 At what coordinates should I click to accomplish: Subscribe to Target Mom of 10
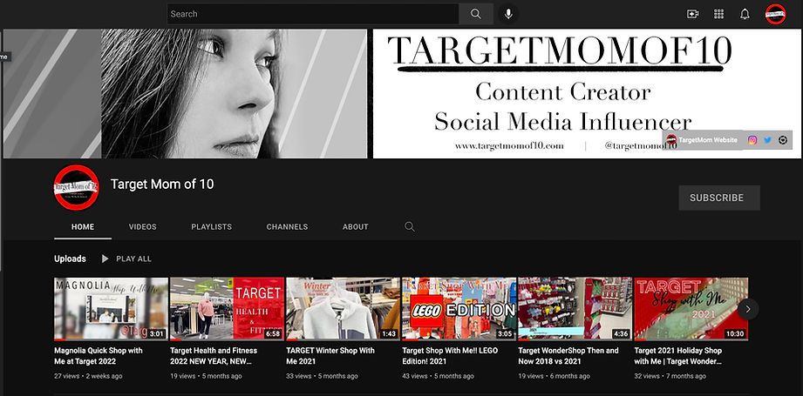[719, 198]
